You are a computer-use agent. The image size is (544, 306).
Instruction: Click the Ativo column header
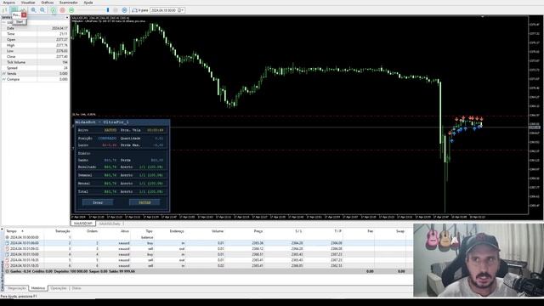[125, 231]
